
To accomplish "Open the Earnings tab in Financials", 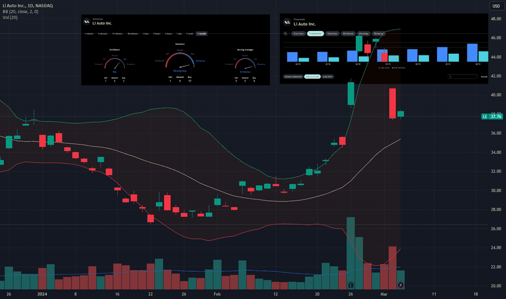I will tap(364, 34).
